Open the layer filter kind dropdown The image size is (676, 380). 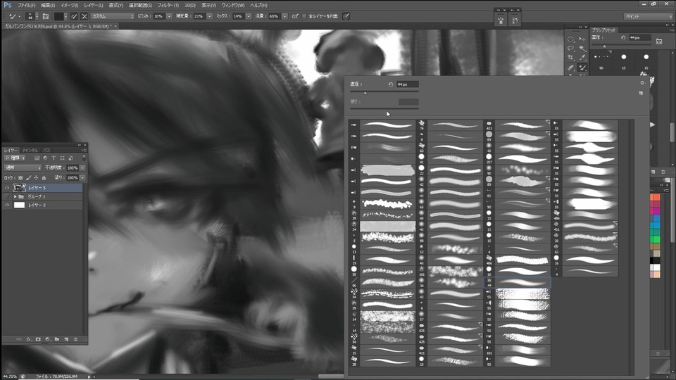(15, 158)
